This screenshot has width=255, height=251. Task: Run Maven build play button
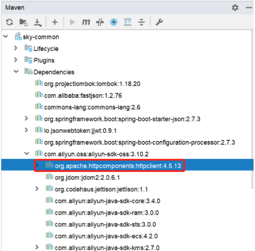click(x=72, y=22)
